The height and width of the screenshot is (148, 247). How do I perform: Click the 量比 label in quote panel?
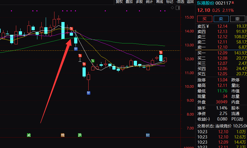[x=235, y=85]
